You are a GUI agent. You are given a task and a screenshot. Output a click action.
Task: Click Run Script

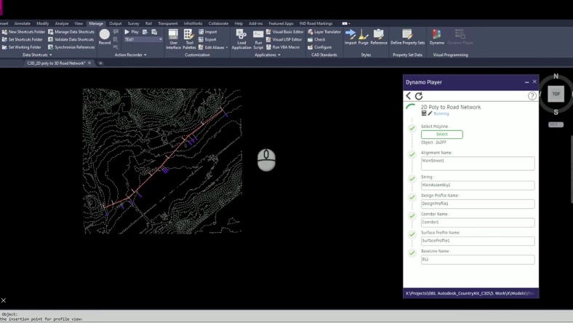(x=258, y=39)
